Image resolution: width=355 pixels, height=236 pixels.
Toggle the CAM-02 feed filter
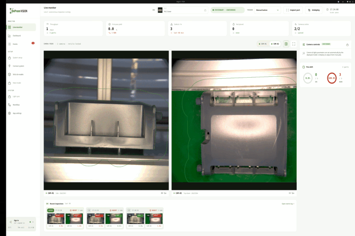click(275, 44)
